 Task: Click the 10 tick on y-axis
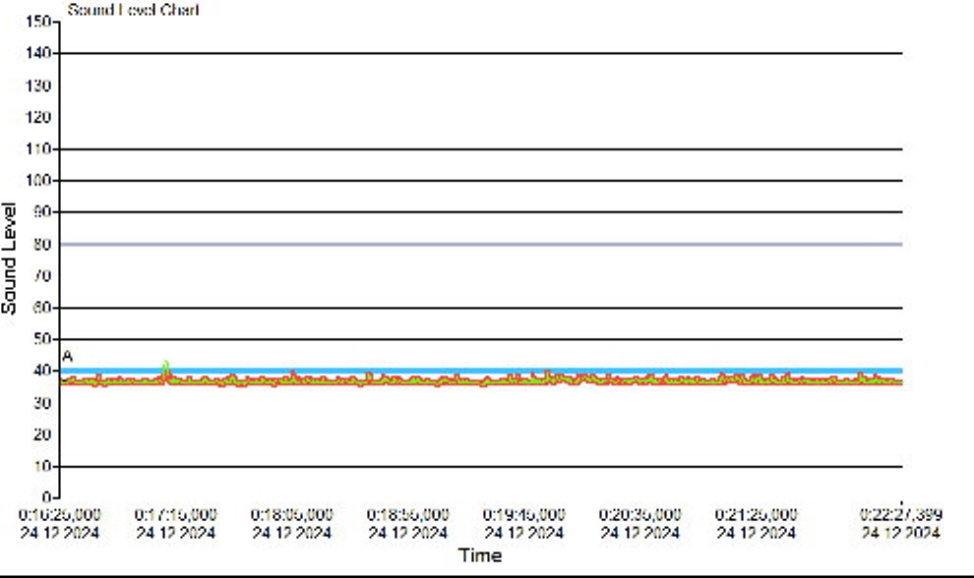point(45,467)
